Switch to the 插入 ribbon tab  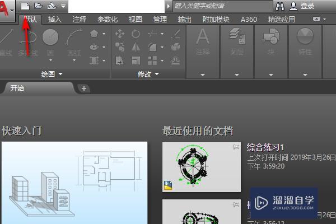tap(55, 20)
